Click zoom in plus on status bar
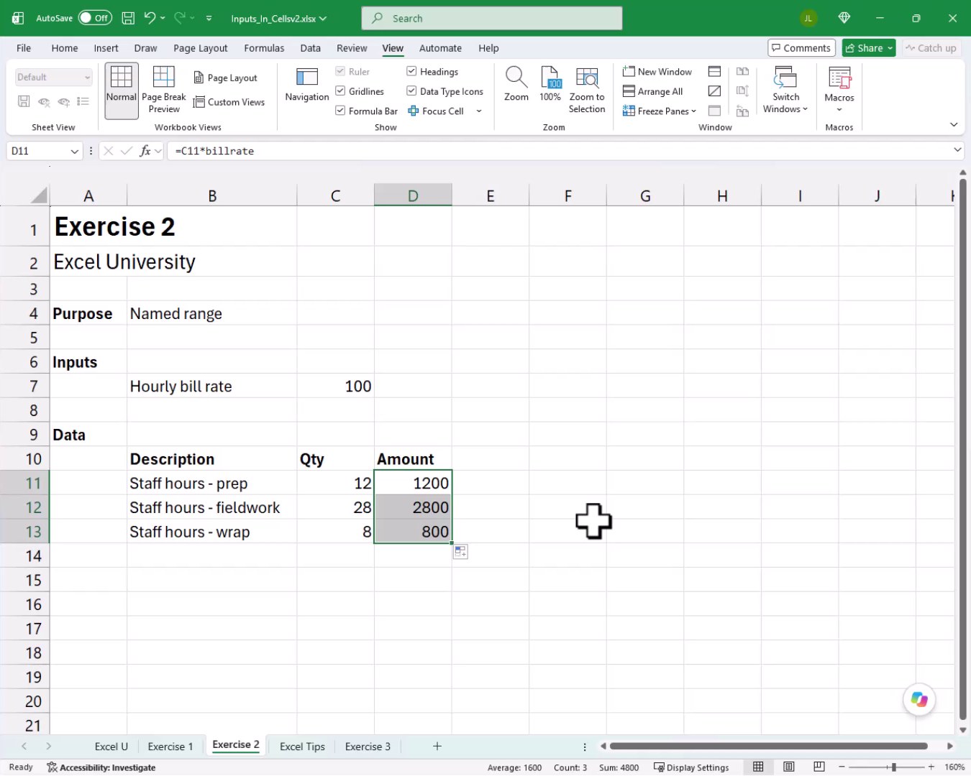The image size is (971, 776). [x=931, y=767]
